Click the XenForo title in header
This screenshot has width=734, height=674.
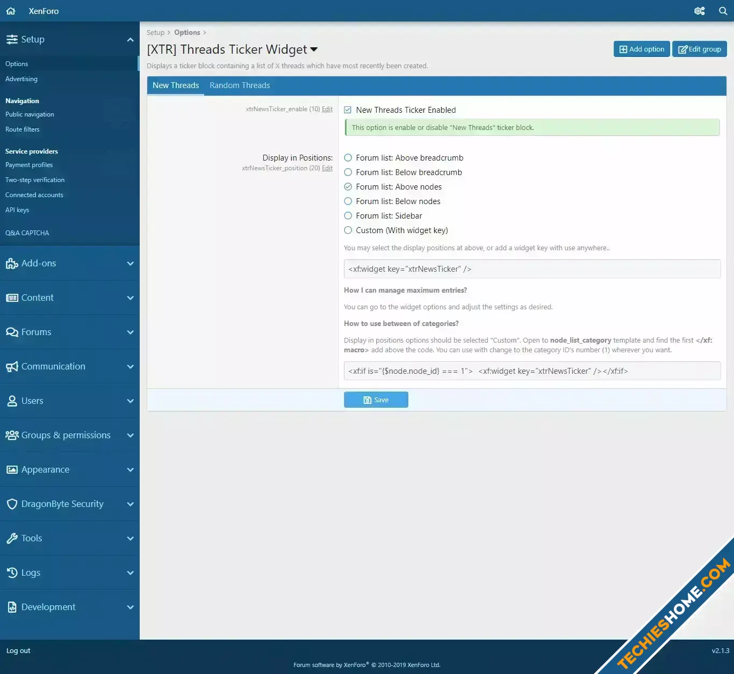click(44, 11)
